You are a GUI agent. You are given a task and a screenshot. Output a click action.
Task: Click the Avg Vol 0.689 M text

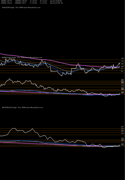pos(56,1)
